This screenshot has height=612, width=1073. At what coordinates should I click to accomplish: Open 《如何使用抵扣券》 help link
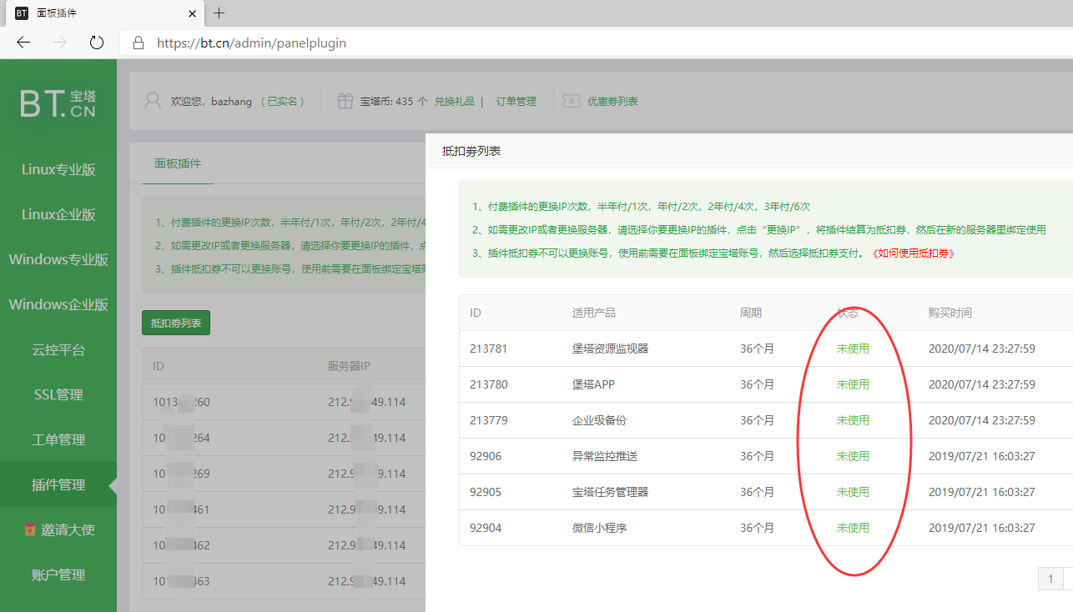[x=913, y=253]
